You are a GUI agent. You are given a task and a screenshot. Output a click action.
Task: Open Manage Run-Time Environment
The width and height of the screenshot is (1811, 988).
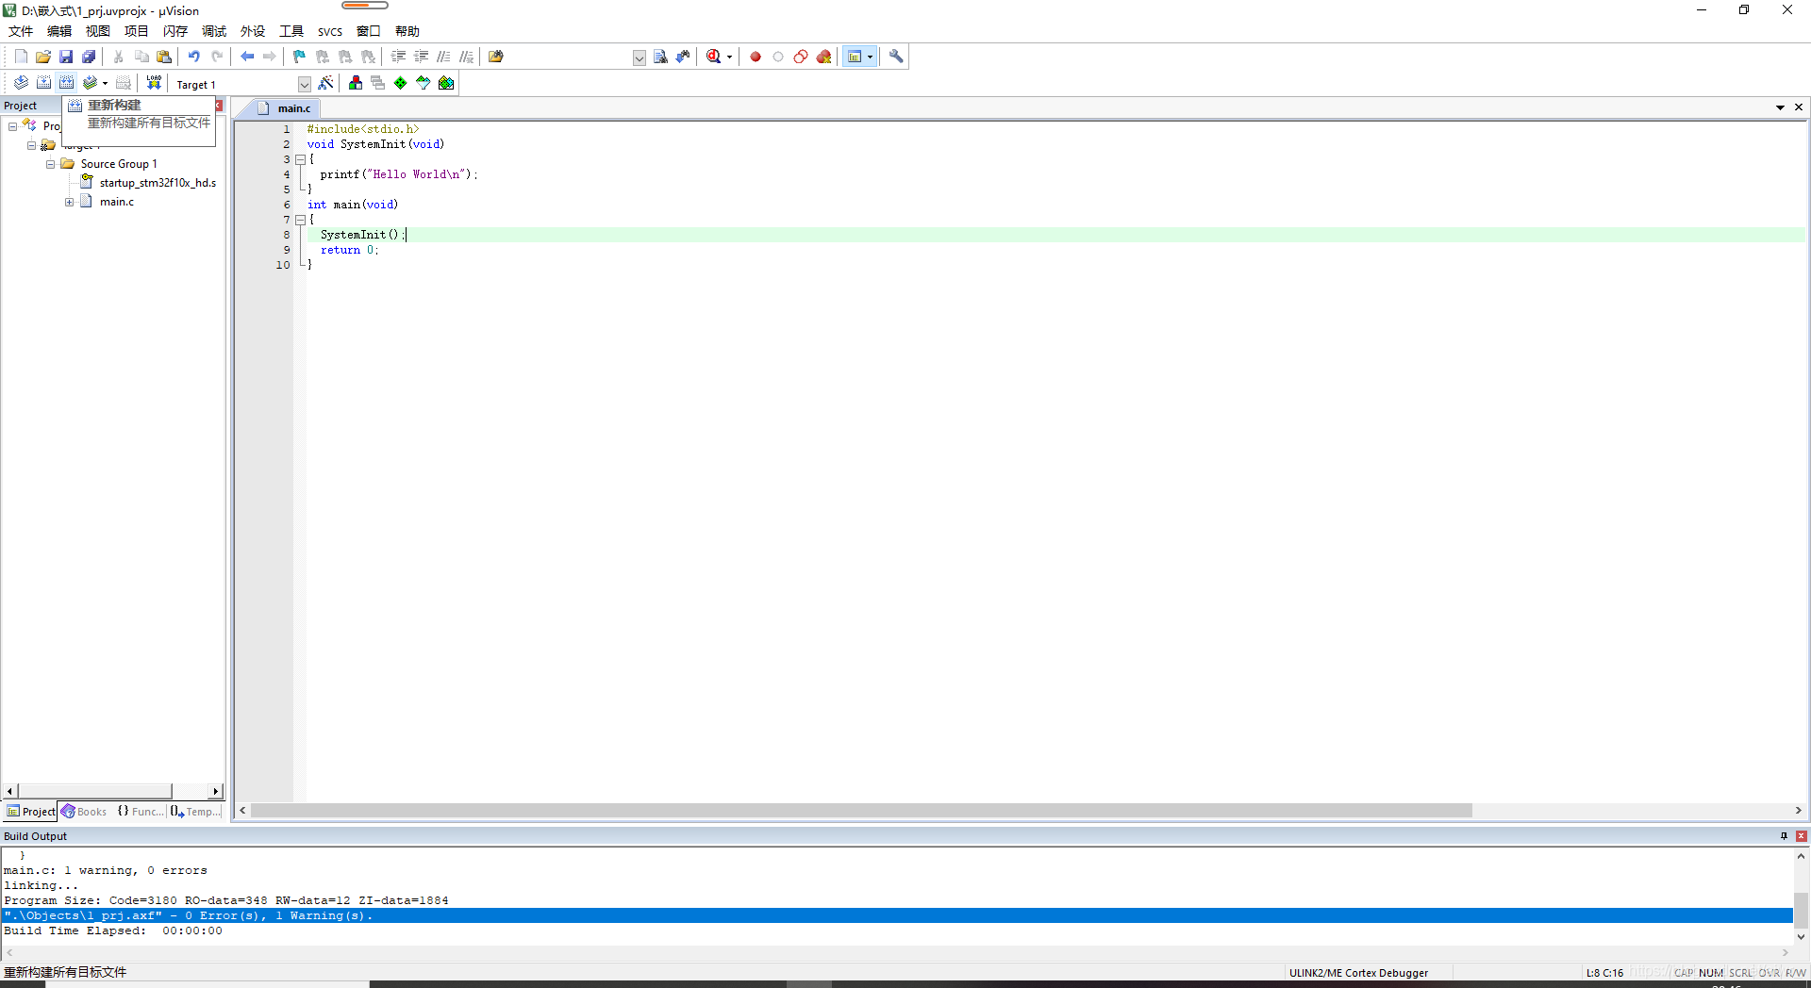(401, 83)
